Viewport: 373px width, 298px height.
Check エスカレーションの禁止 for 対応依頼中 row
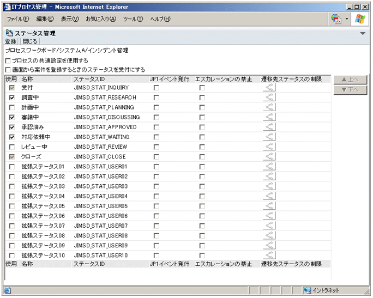202,137
